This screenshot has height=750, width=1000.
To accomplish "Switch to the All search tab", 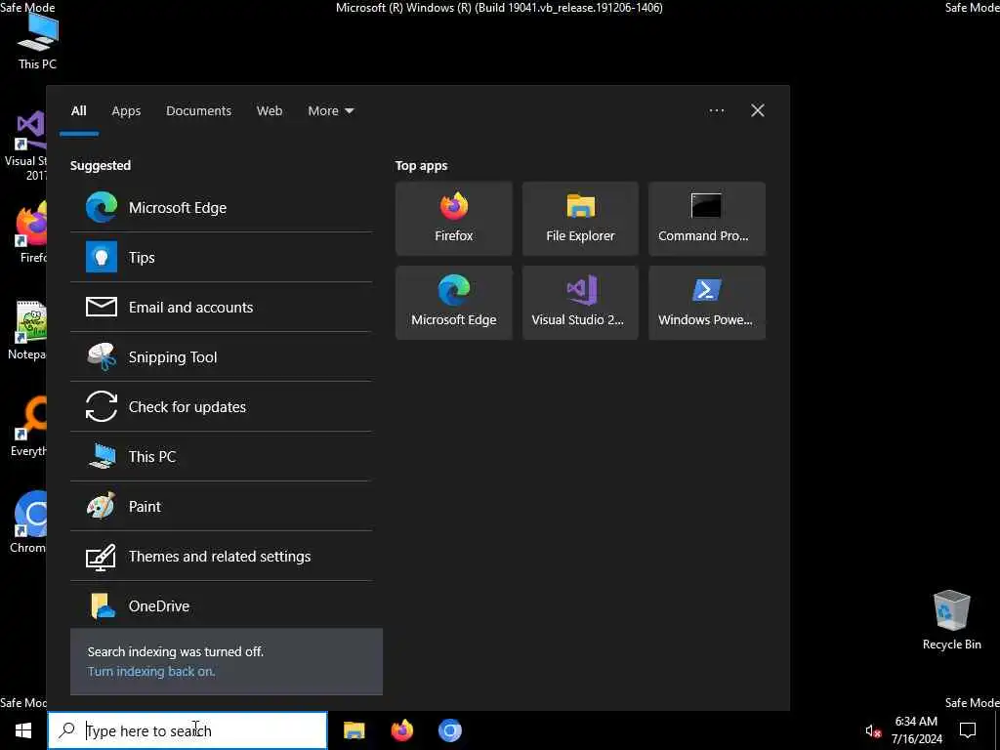I will pos(78,111).
